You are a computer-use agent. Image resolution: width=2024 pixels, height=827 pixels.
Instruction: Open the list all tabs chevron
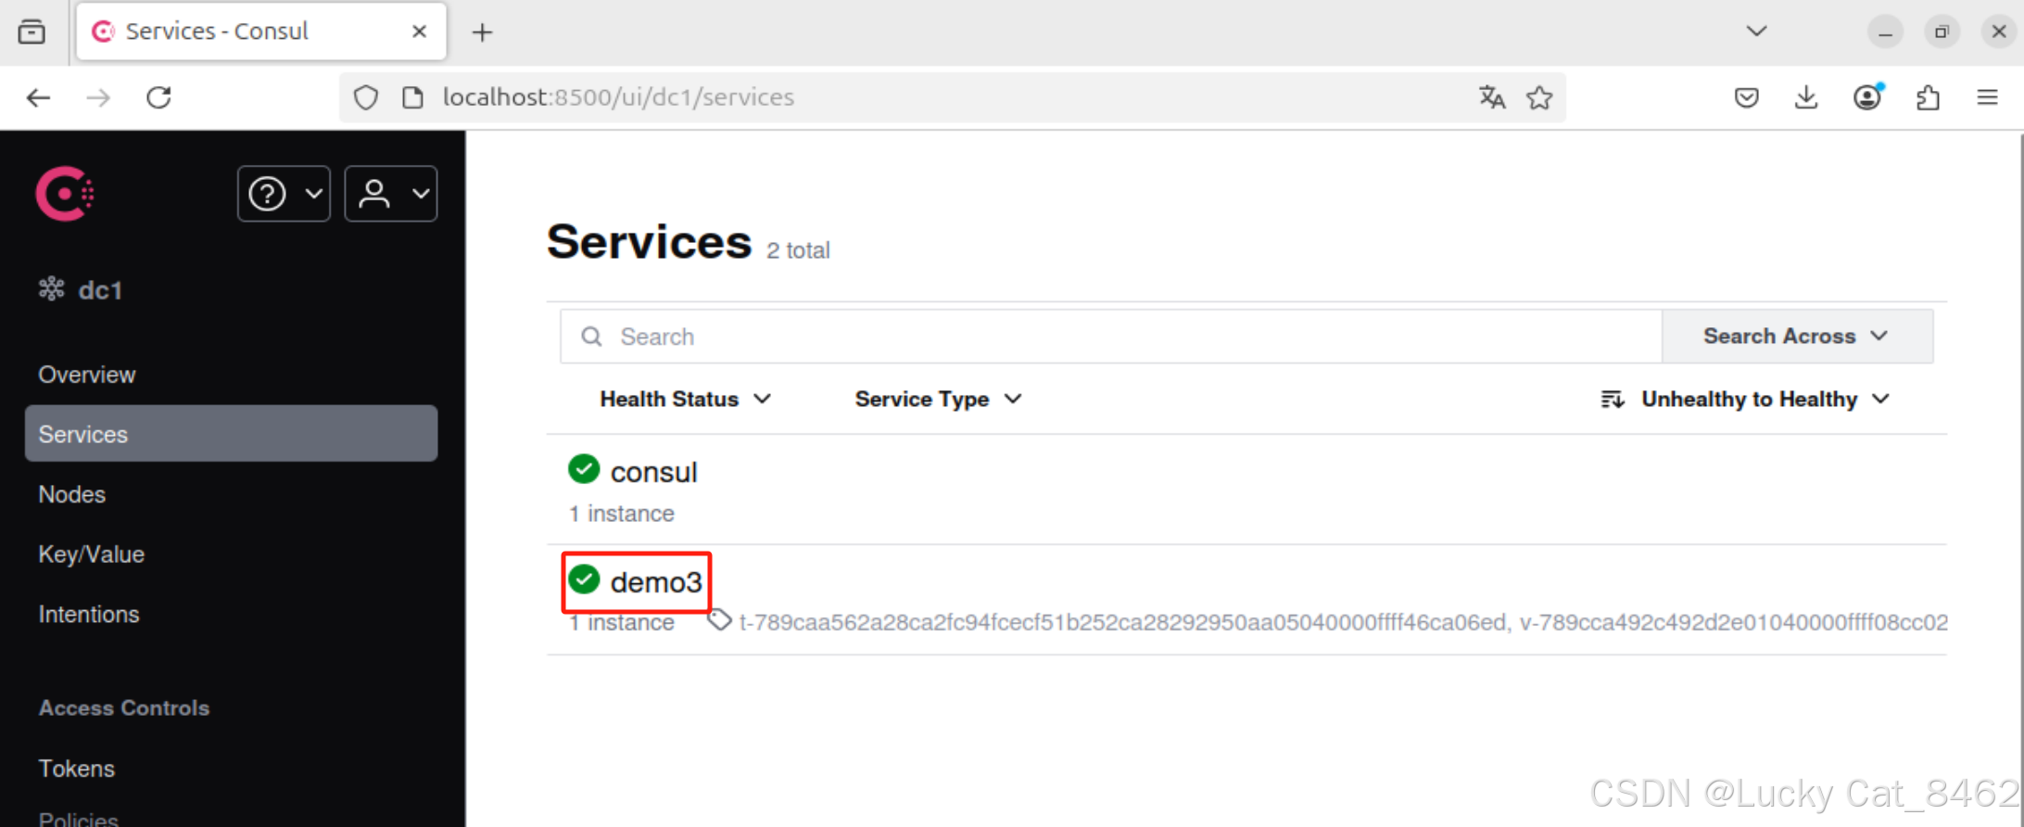click(1756, 32)
